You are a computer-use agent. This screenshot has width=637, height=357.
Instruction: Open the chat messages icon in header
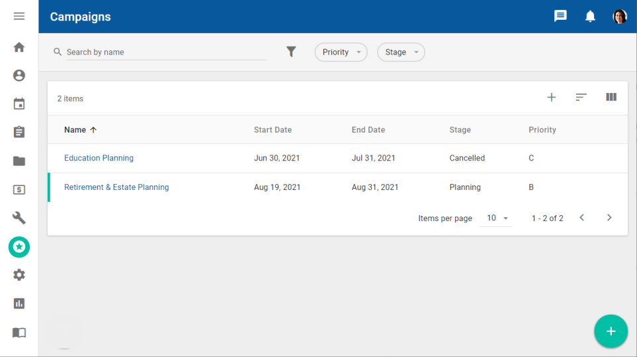pos(560,16)
